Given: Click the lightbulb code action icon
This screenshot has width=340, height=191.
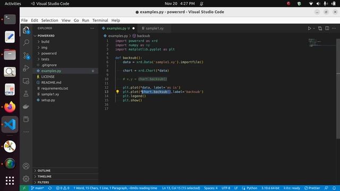Looking at the screenshot, I should coord(117,92).
